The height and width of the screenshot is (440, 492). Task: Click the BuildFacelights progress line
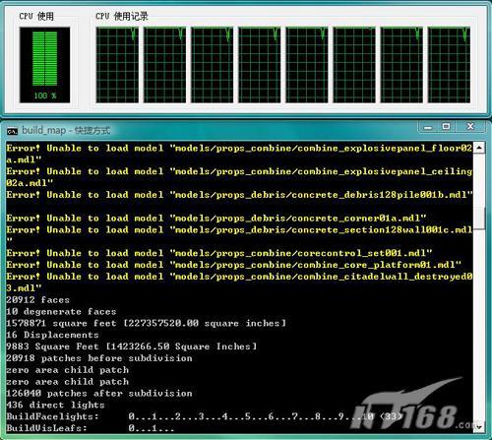click(205, 416)
